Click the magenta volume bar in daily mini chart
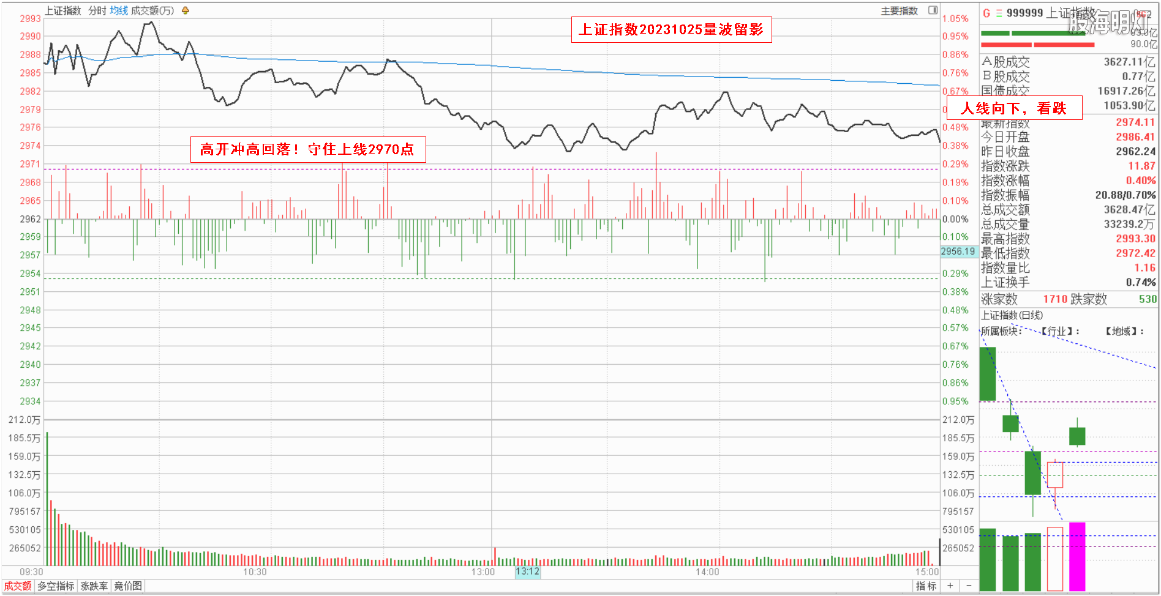This screenshot has width=1161, height=596. [x=1077, y=557]
